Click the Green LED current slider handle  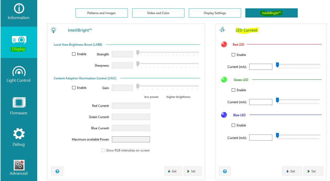(278, 100)
